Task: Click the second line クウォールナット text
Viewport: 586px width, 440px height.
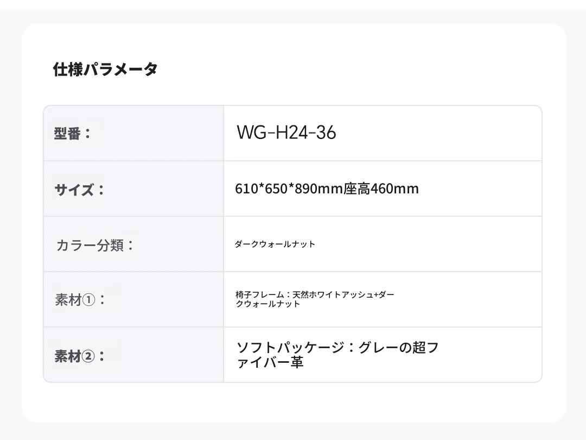Action: (267, 304)
